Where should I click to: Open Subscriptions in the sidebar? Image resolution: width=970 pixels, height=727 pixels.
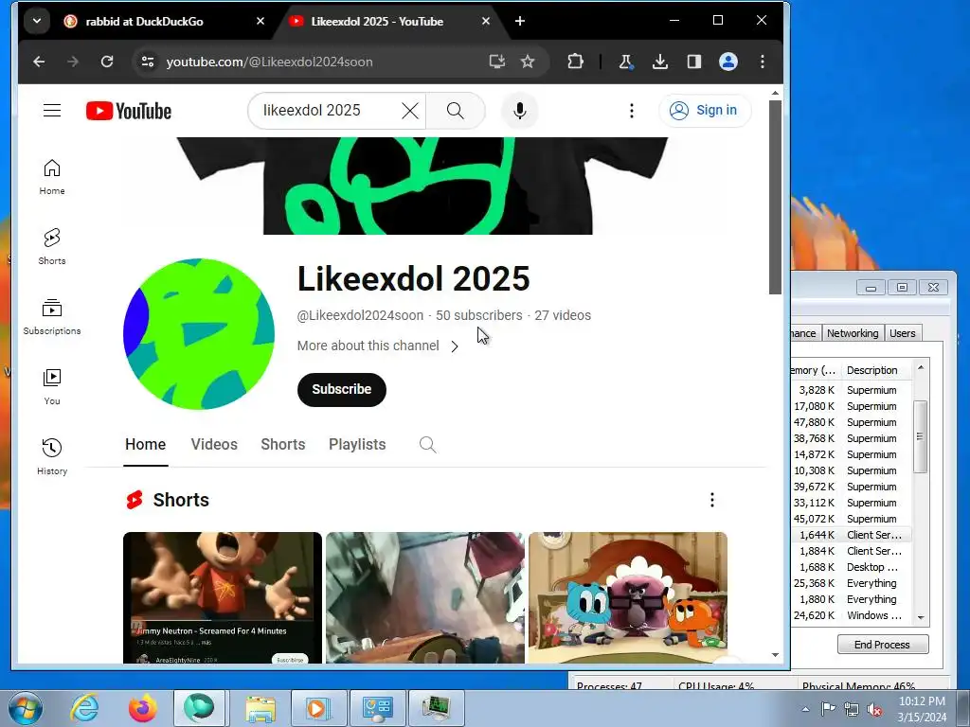52,317
